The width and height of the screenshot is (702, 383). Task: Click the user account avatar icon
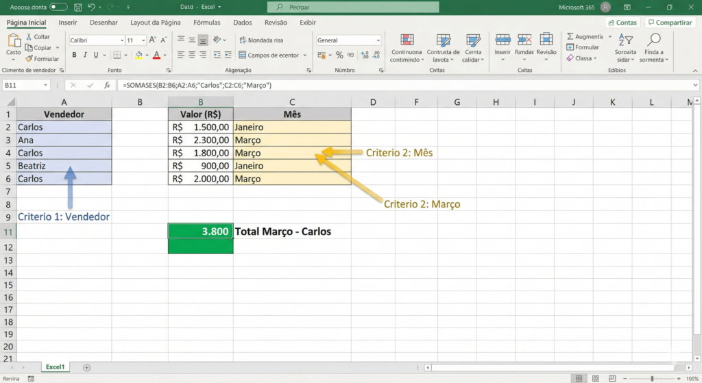pyautogui.click(x=606, y=7)
